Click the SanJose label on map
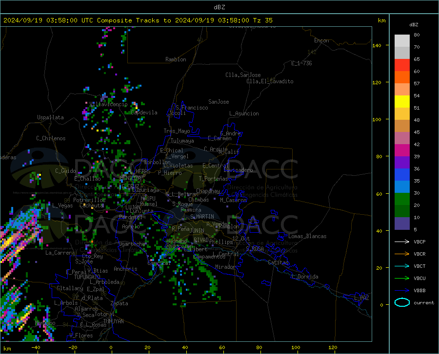The width and height of the screenshot is (439, 354). pyautogui.click(x=219, y=102)
